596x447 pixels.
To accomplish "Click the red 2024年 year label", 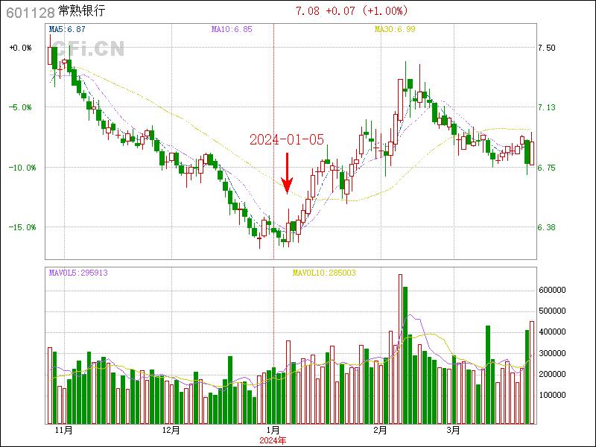I will click(273, 441).
